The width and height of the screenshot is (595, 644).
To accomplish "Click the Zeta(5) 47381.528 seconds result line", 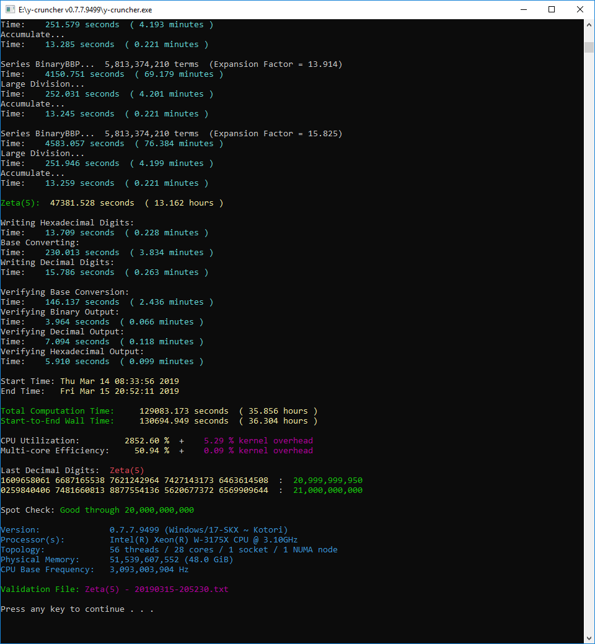I will (112, 203).
